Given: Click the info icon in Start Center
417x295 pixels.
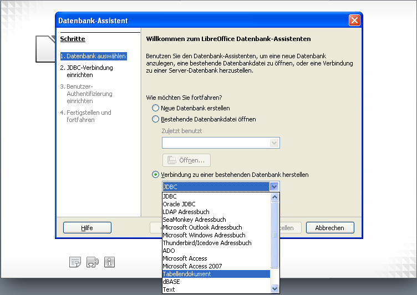Looking at the screenshot, I should pyautogui.click(x=109, y=262).
